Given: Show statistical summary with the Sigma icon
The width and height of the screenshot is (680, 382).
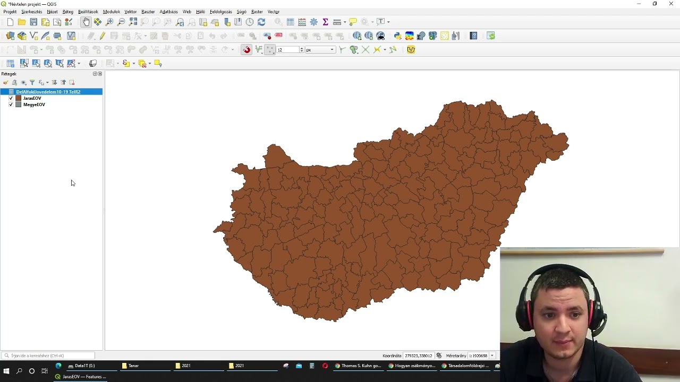Looking at the screenshot, I should click(x=326, y=22).
